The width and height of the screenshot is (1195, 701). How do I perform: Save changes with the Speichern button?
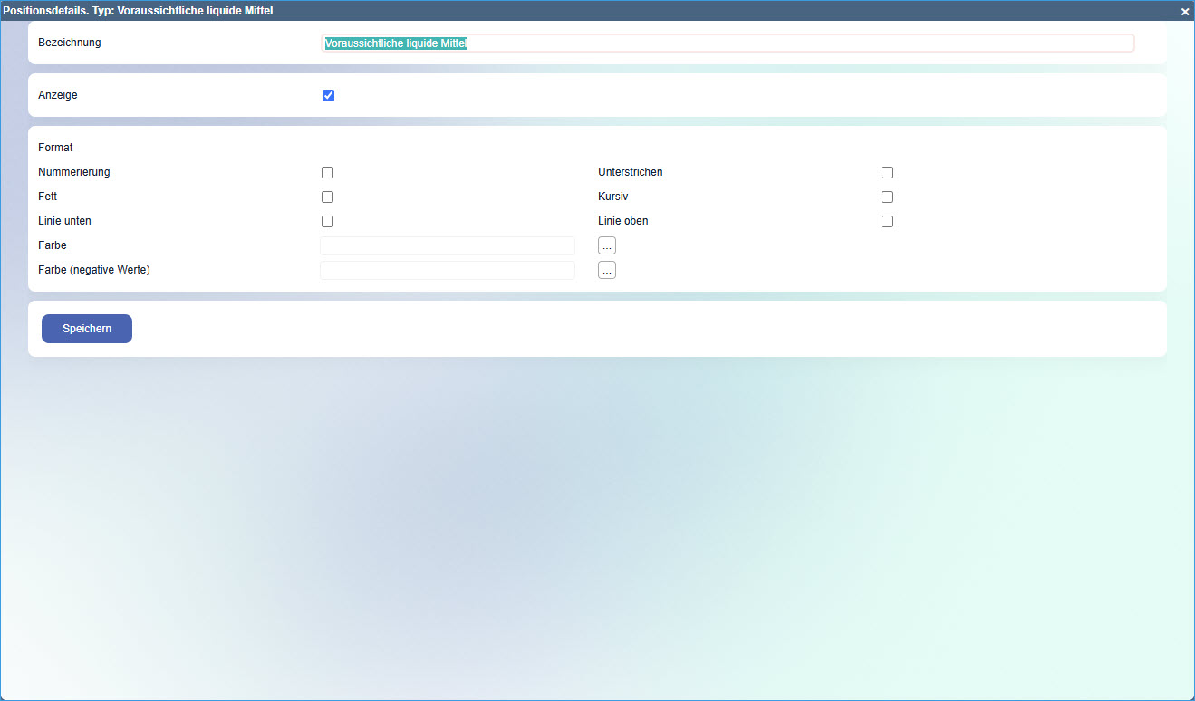(87, 329)
